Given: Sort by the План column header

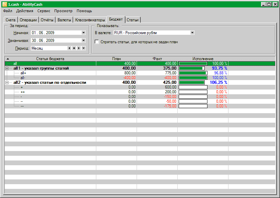Looking at the screenshot, I should point(116,59).
